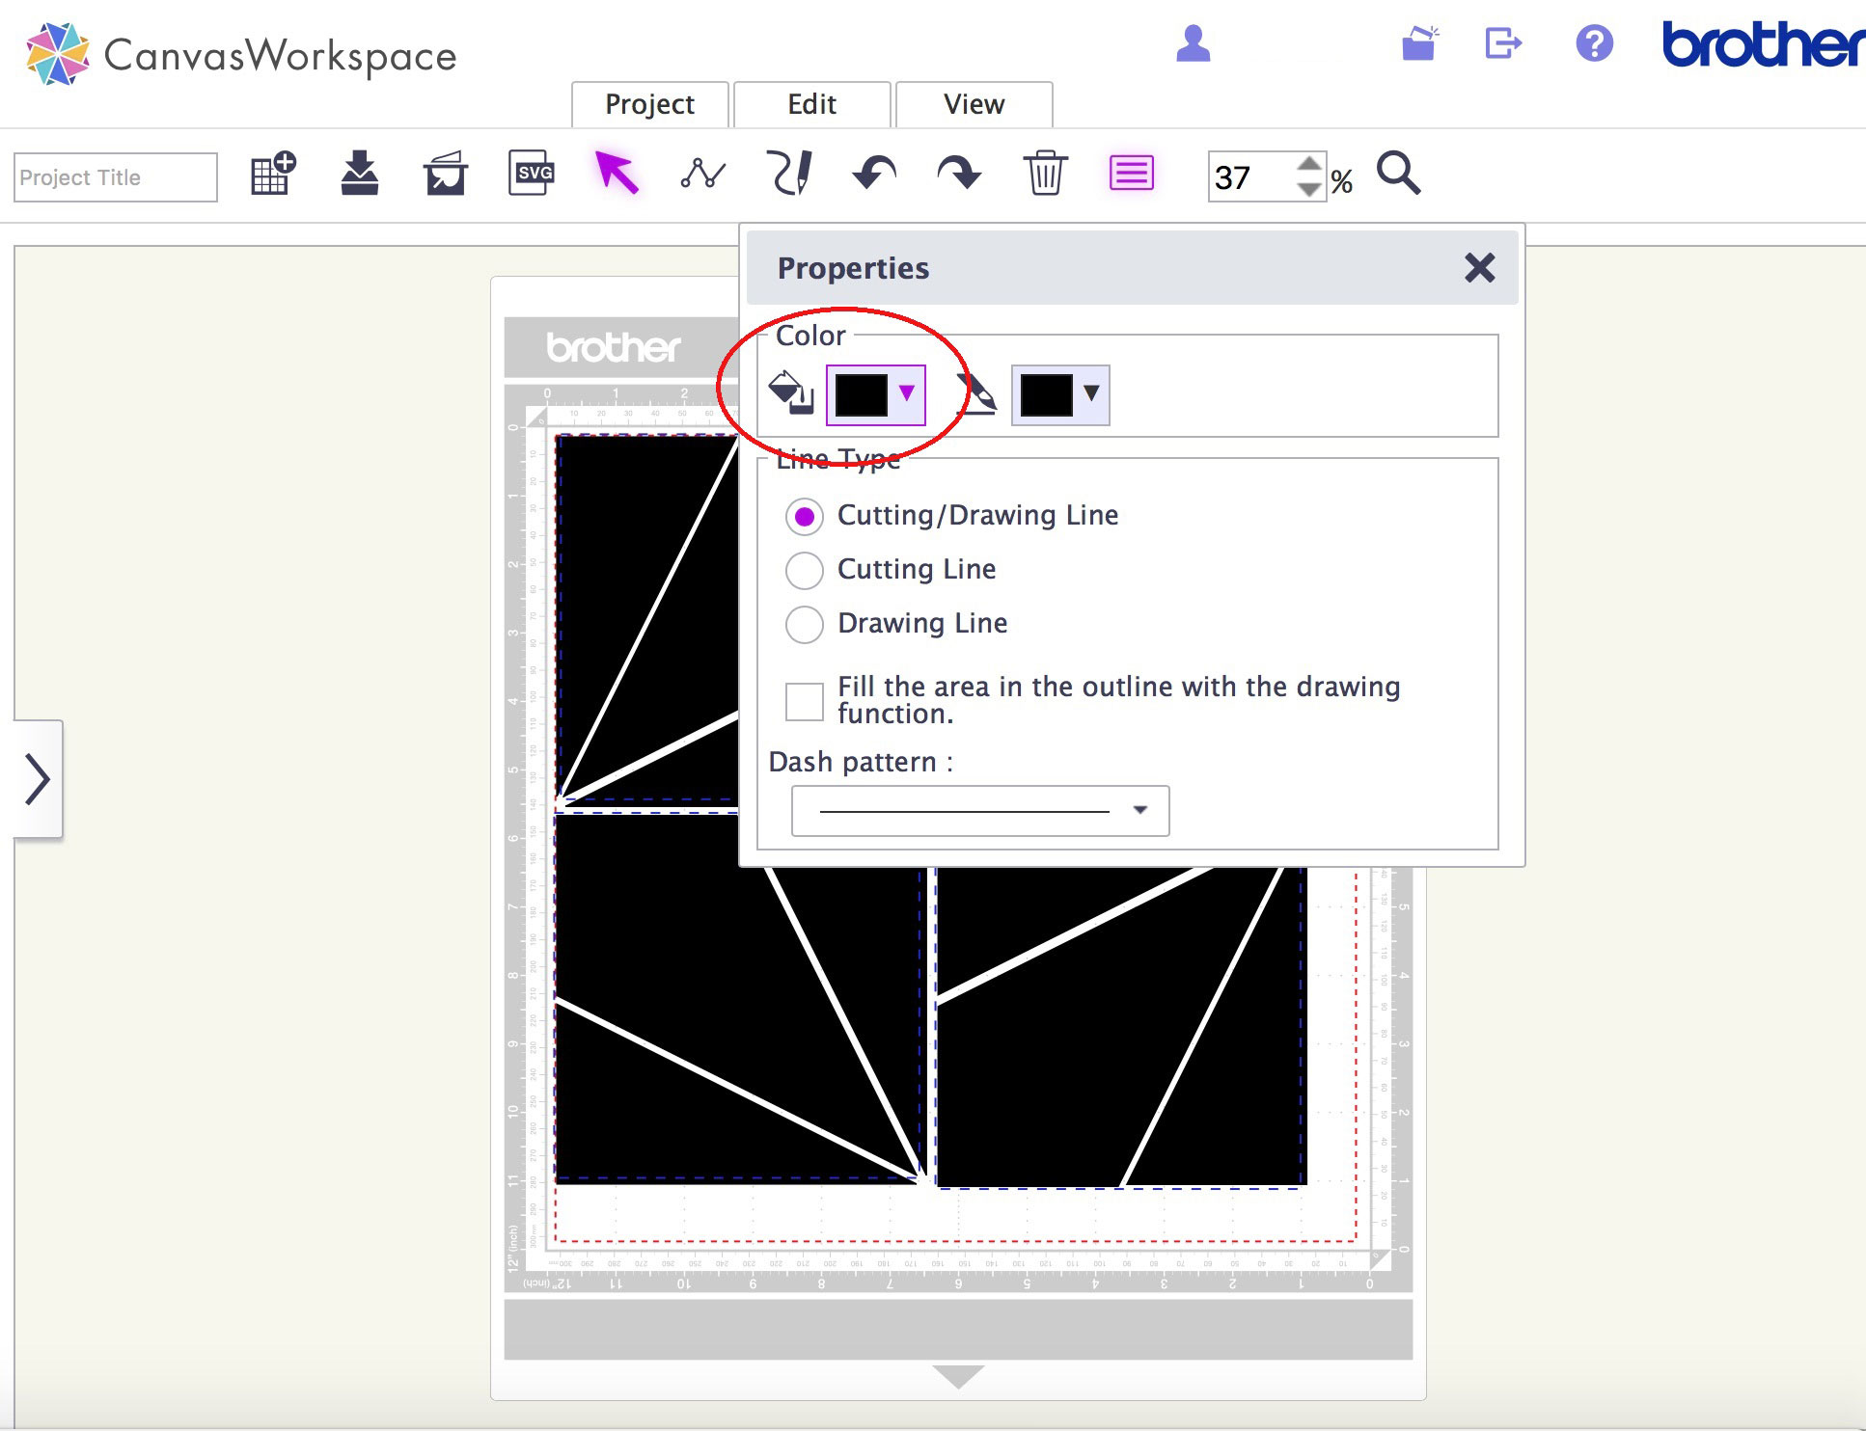Enable fill area with drawing function checkbox
This screenshot has height=1431, width=1866.
click(x=805, y=696)
